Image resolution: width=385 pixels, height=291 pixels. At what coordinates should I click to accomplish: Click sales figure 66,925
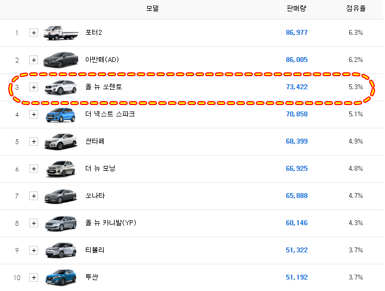tap(296, 169)
